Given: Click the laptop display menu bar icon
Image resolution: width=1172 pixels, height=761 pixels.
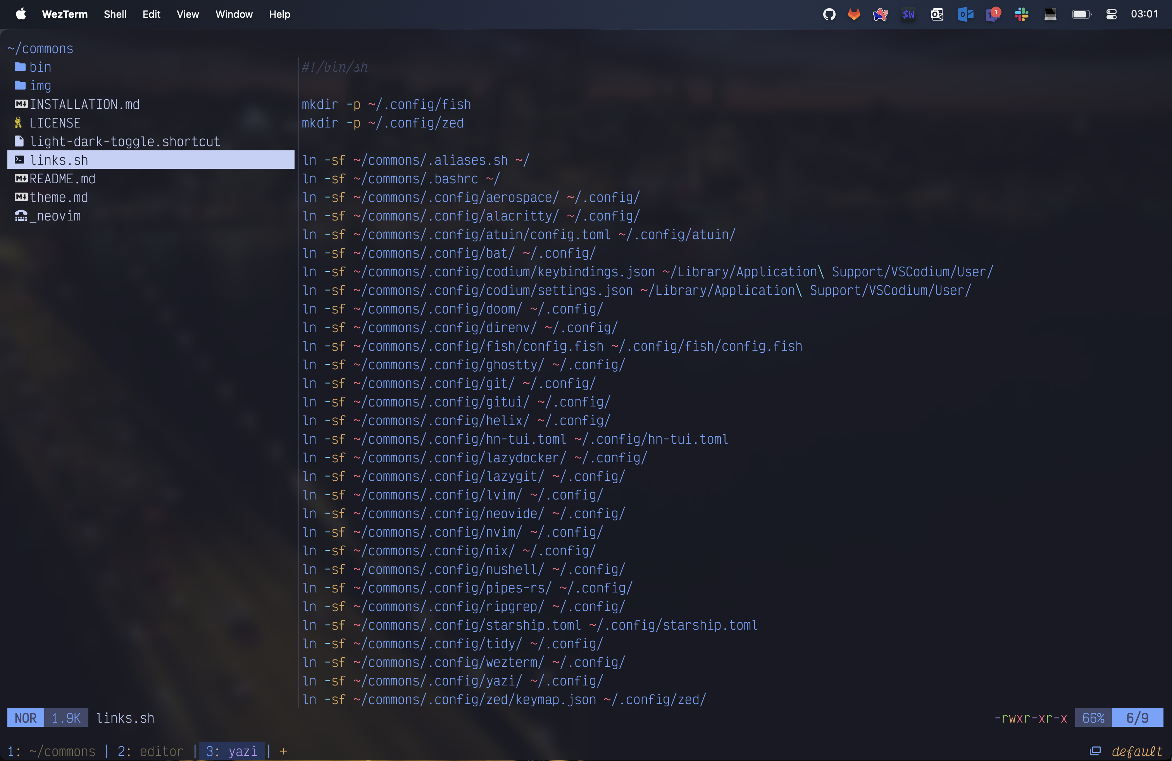Looking at the screenshot, I should pyautogui.click(x=1050, y=14).
